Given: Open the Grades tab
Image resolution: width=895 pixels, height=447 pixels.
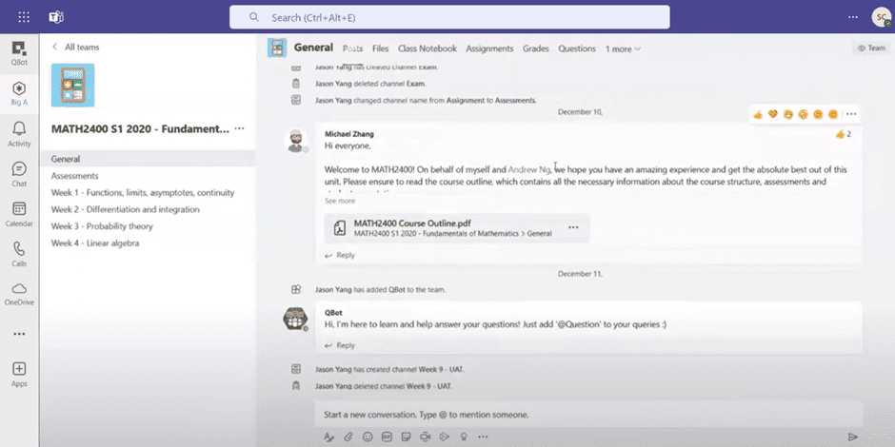Looking at the screenshot, I should coord(535,49).
